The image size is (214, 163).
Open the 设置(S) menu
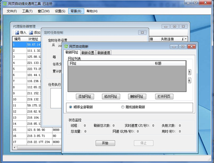60,11
